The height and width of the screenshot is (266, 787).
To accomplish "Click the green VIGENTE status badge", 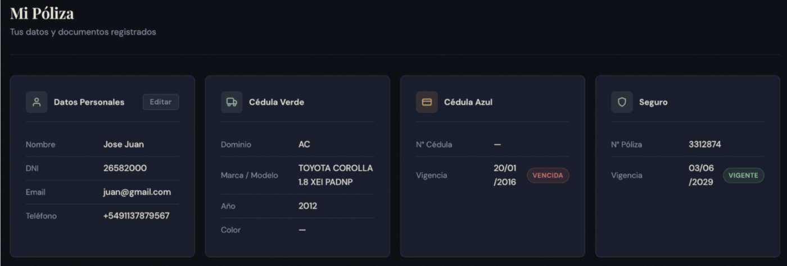I will tap(743, 175).
